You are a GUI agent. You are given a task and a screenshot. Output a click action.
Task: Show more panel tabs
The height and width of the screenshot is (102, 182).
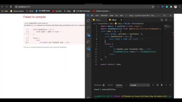[126, 85]
